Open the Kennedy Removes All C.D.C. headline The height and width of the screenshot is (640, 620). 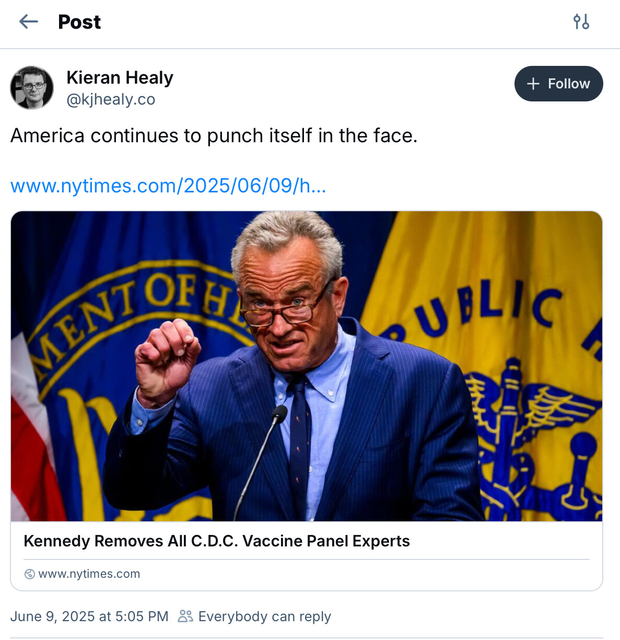tap(217, 541)
